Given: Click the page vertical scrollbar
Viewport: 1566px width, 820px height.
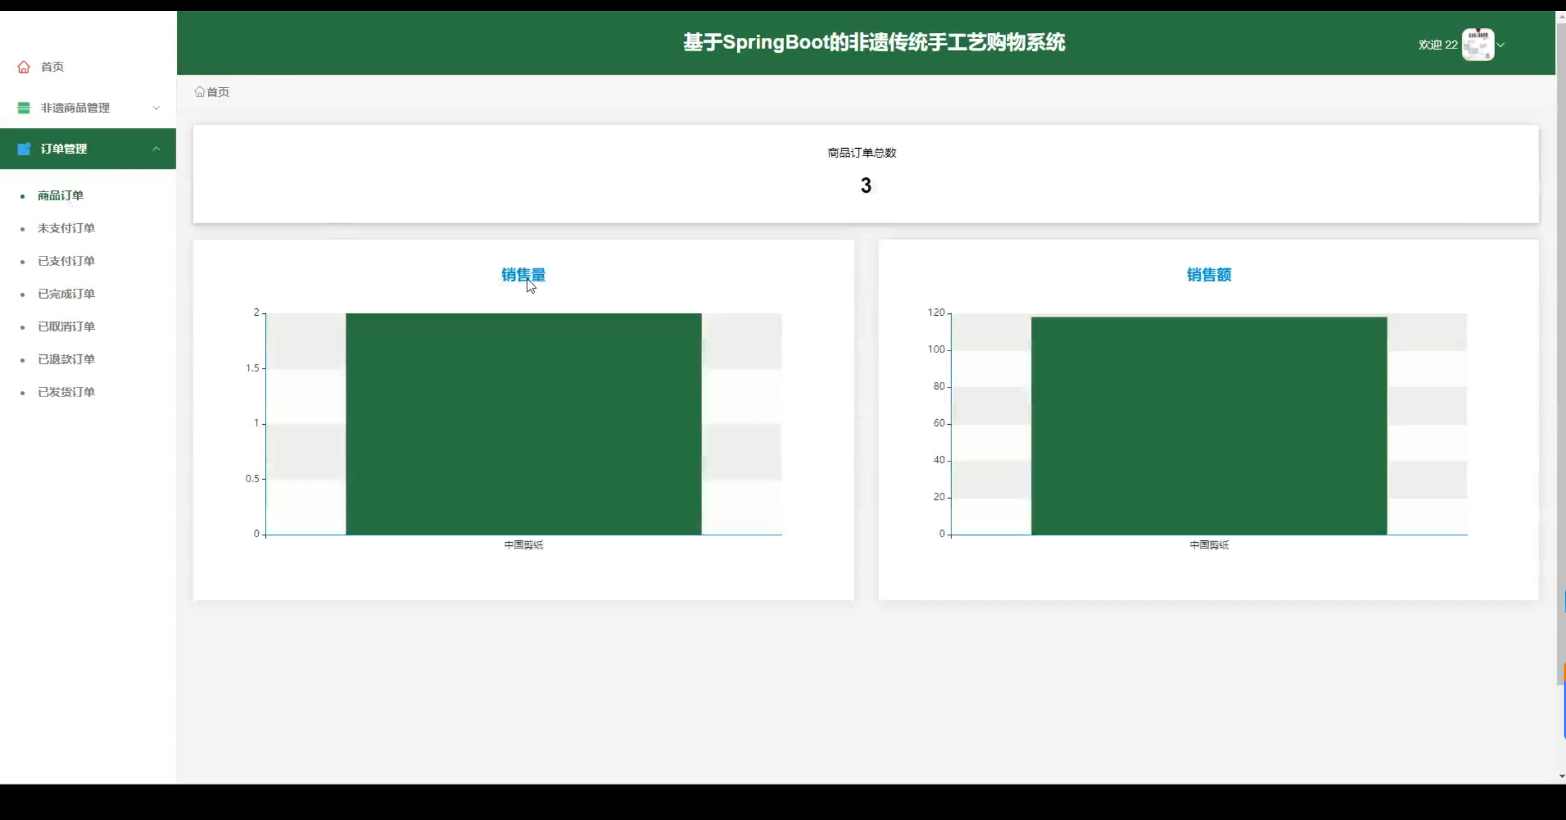Looking at the screenshot, I should [1560, 367].
